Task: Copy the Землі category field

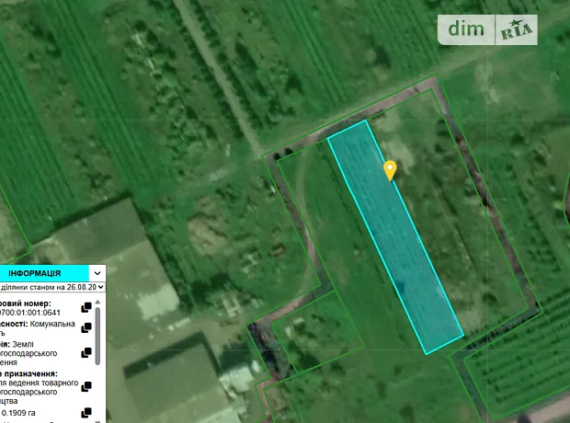Action: 85,351
